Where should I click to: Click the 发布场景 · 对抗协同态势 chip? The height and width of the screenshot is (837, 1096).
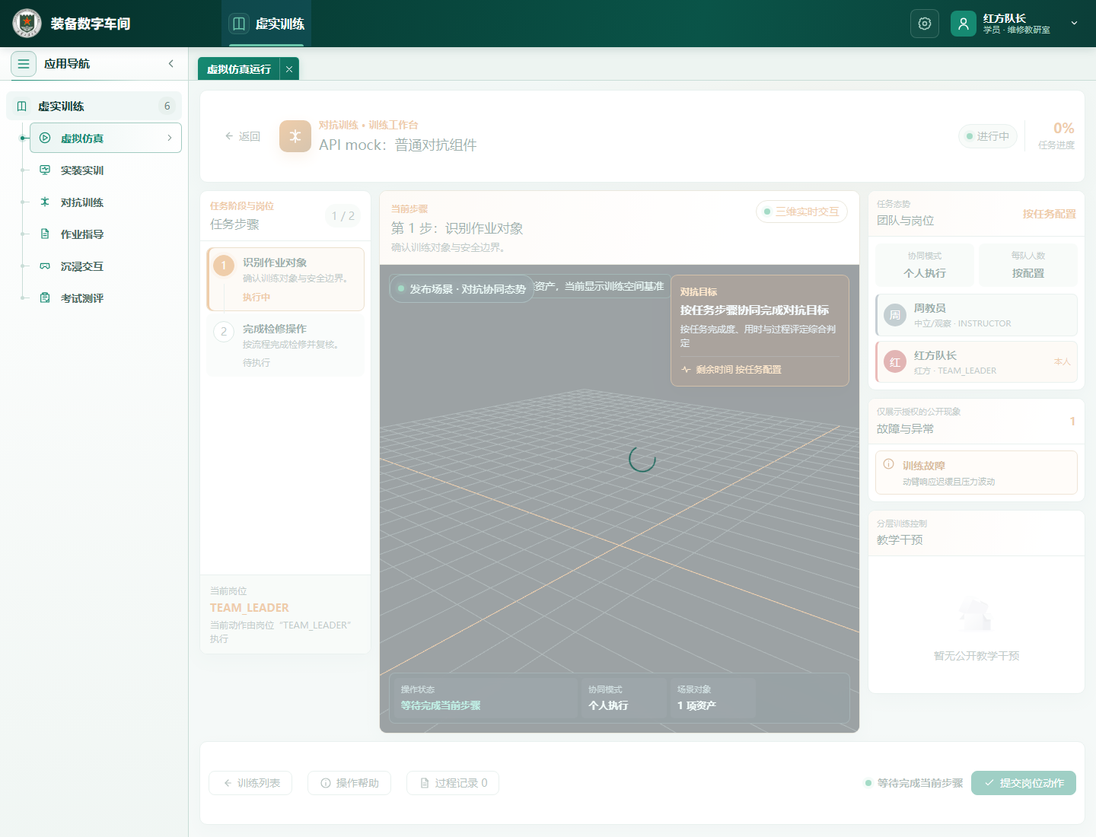461,289
